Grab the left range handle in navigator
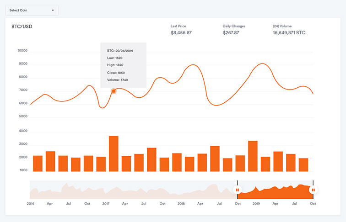Image resolution: width=346 pixels, height=222 pixels. [237, 190]
